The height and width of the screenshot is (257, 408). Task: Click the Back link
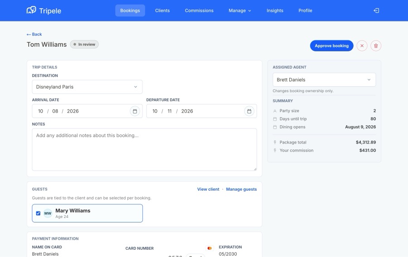[x=34, y=34]
